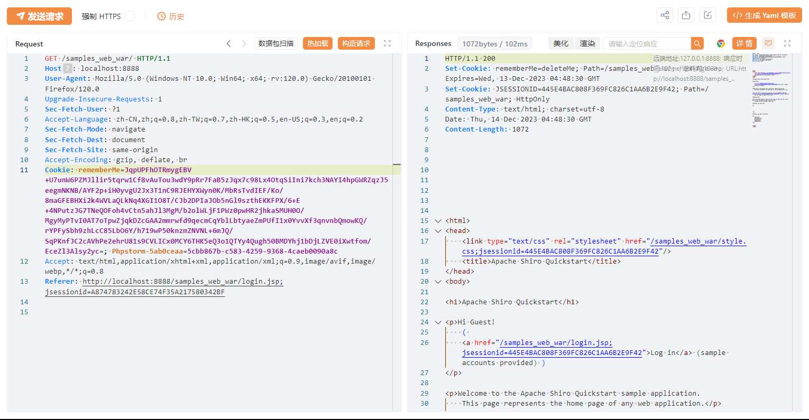
Task: Click the Sec-Fetch-Dest header
Action: coord(74,140)
